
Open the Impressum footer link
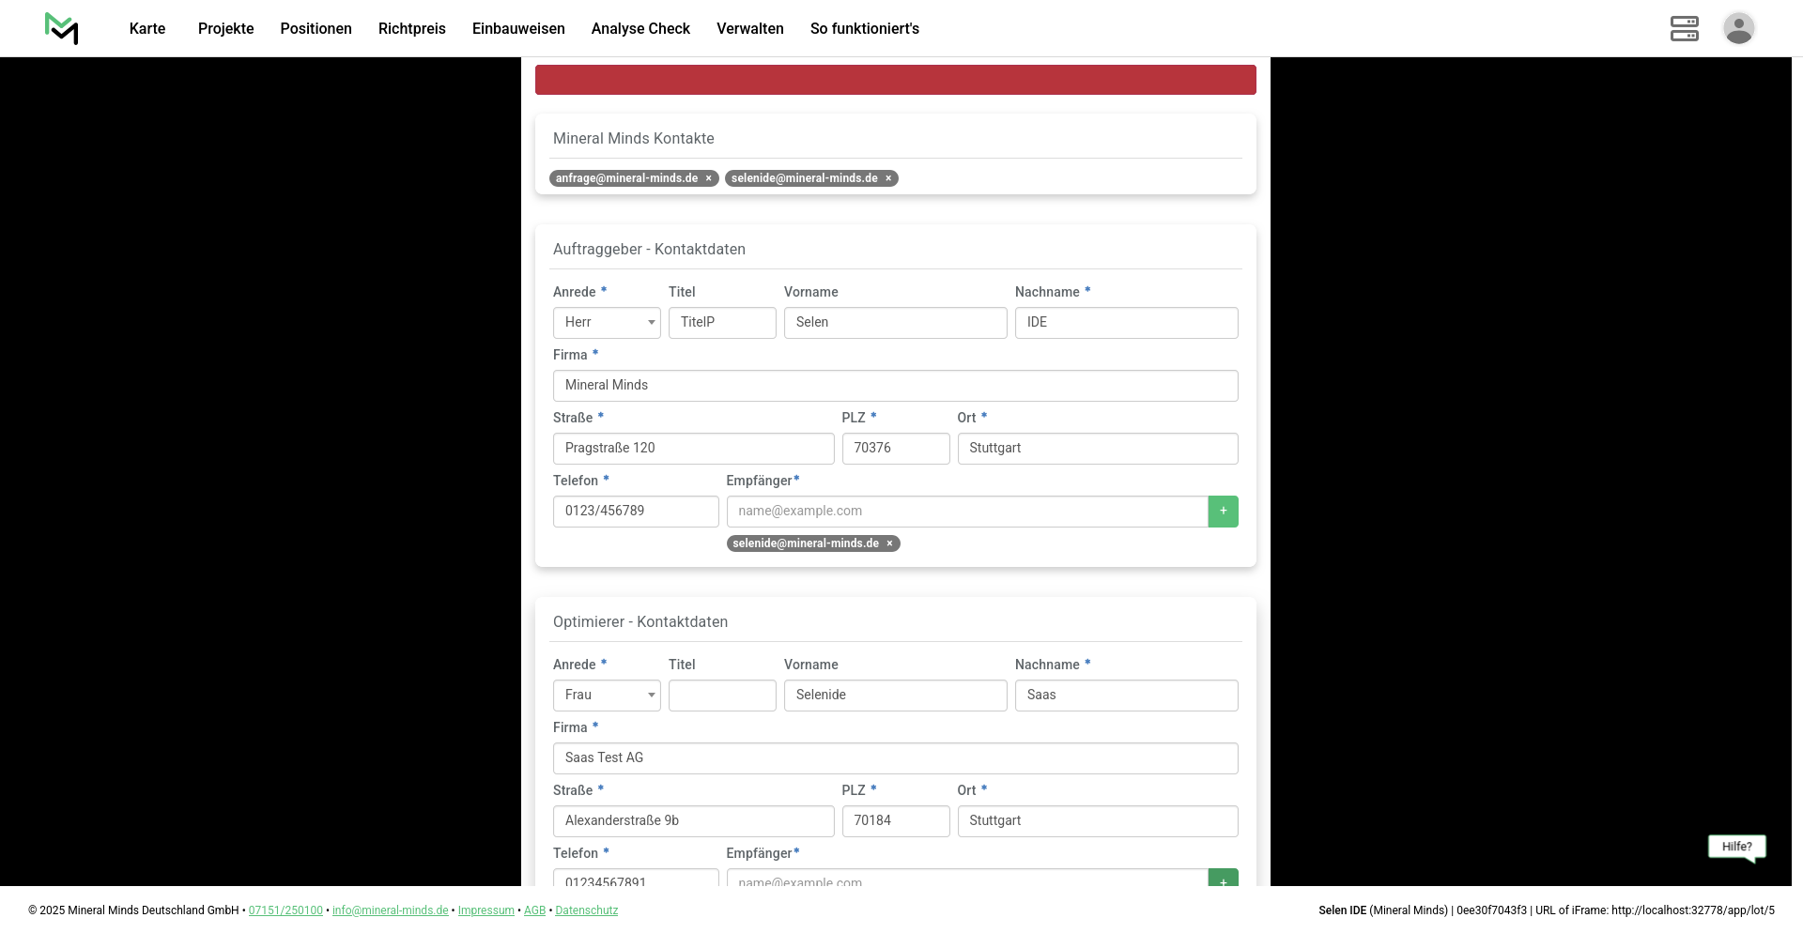coord(485,910)
